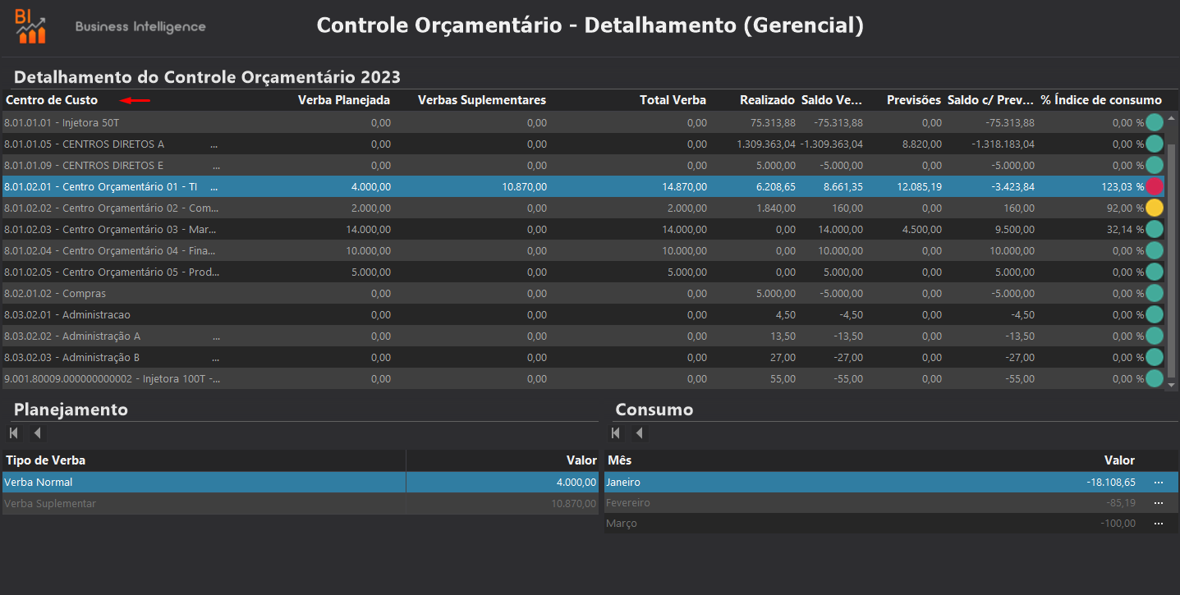Open details ellipsis for Janeiro row
The image size is (1180, 595).
click(1159, 483)
